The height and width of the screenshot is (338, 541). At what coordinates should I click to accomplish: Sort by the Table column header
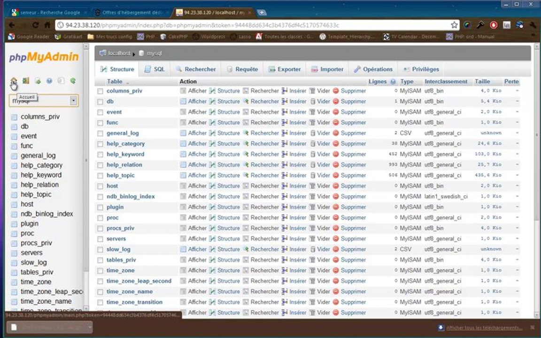point(115,82)
